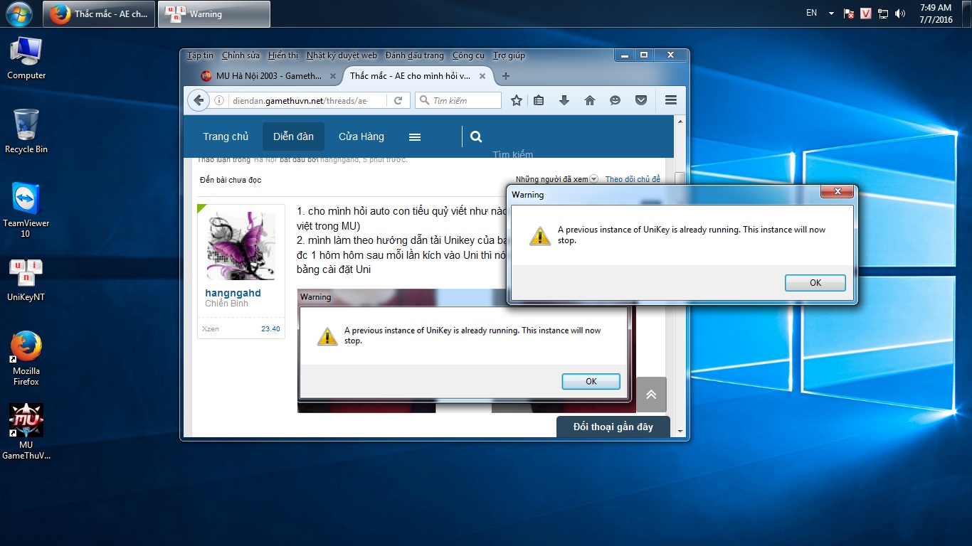
Task: Launch MU GameThuVN desktop shortcut
Action: click(x=26, y=432)
